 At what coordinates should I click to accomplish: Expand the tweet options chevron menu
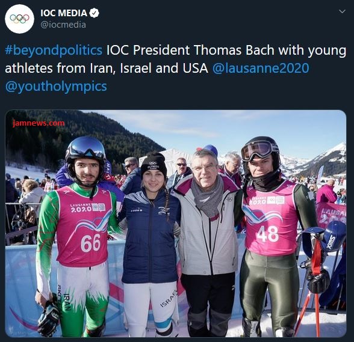(x=342, y=11)
